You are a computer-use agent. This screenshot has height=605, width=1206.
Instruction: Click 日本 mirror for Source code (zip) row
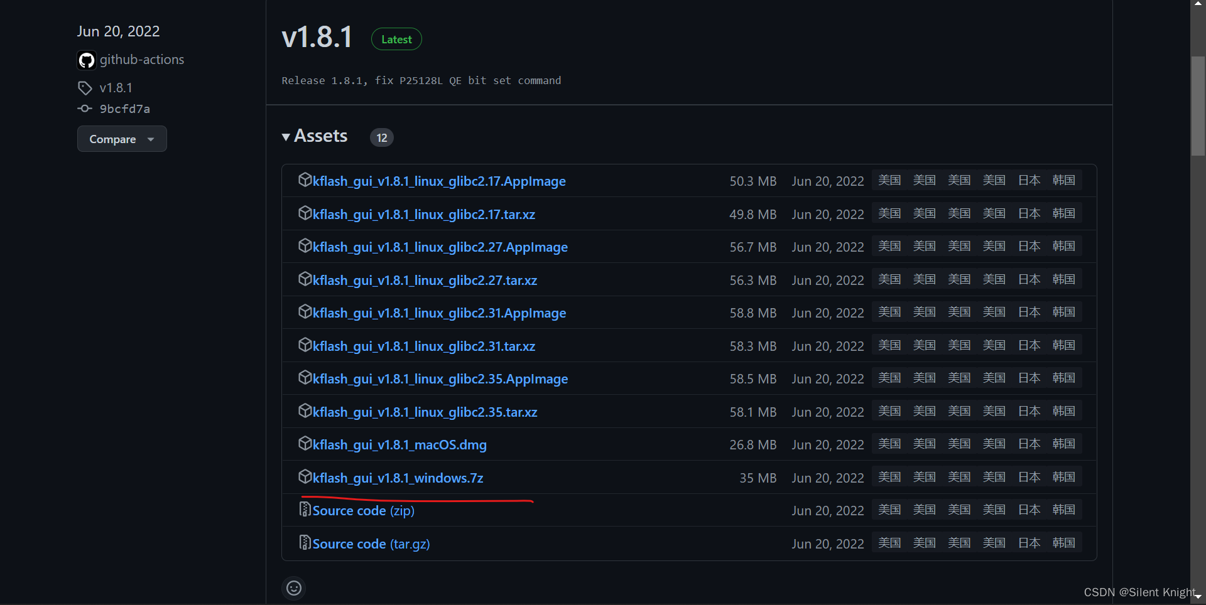tap(1029, 510)
